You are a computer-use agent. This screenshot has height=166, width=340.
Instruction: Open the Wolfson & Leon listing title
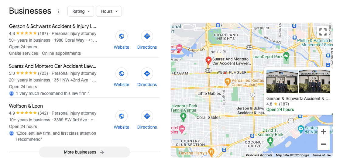[26, 106]
